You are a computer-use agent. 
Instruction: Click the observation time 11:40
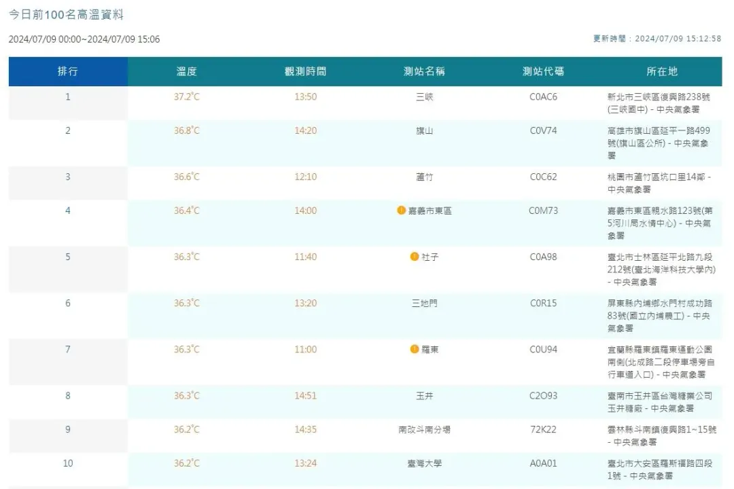tap(306, 257)
